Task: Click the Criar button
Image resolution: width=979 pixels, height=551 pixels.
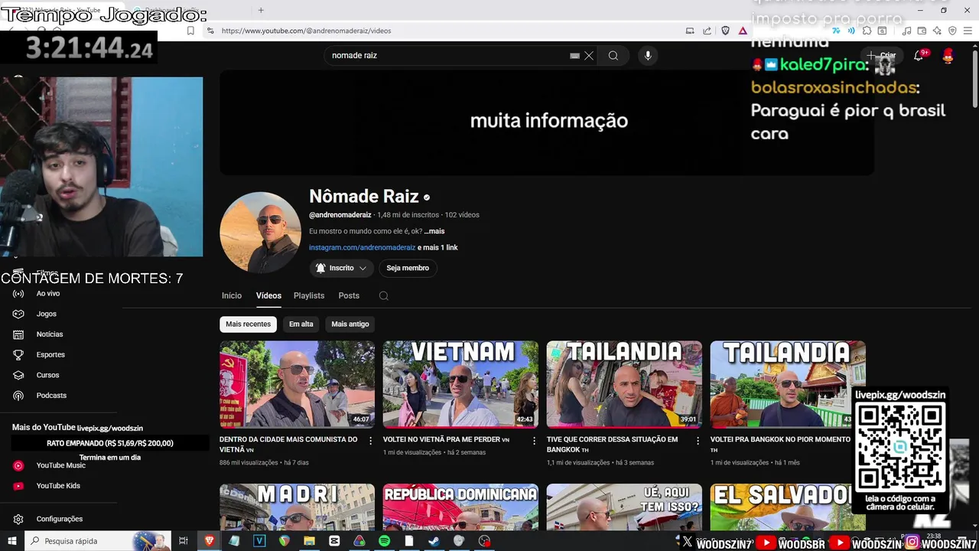Action: click(x=881, y=55)
